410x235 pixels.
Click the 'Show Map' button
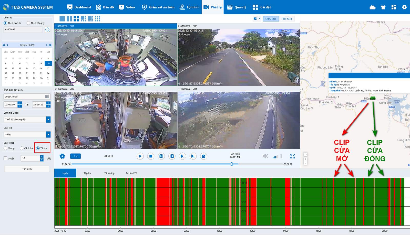(x=271, y=19)
